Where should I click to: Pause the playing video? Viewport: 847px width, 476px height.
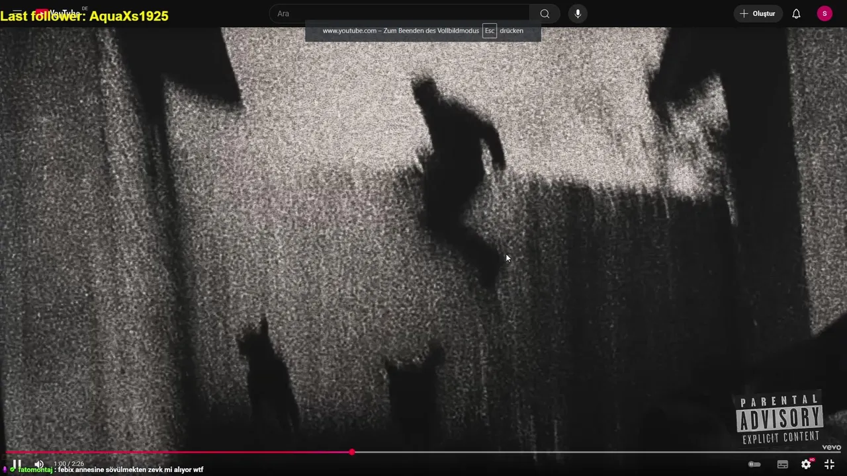(17, 464)
